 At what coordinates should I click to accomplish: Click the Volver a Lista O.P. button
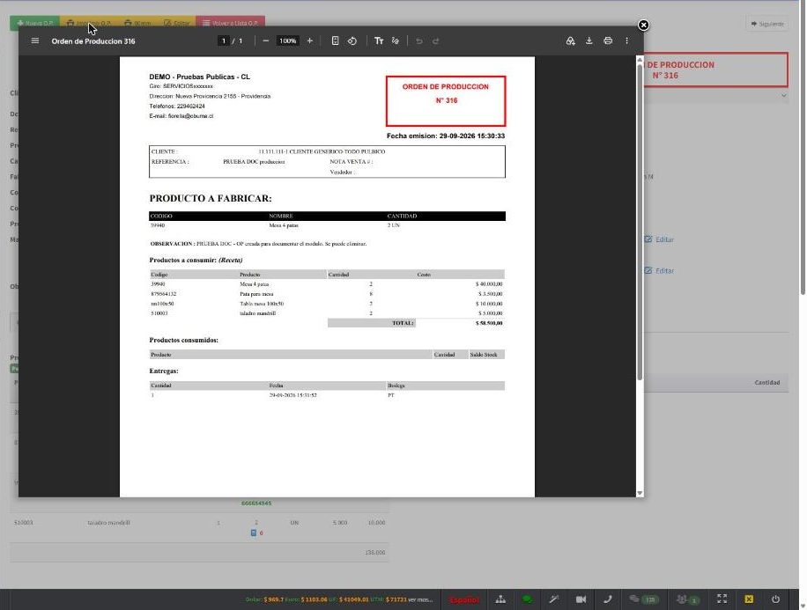tap(230, 23)
